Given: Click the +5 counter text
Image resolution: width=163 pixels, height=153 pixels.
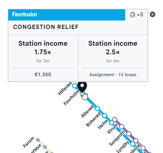Looking at the screenshot, I should [x=140, y=15].
